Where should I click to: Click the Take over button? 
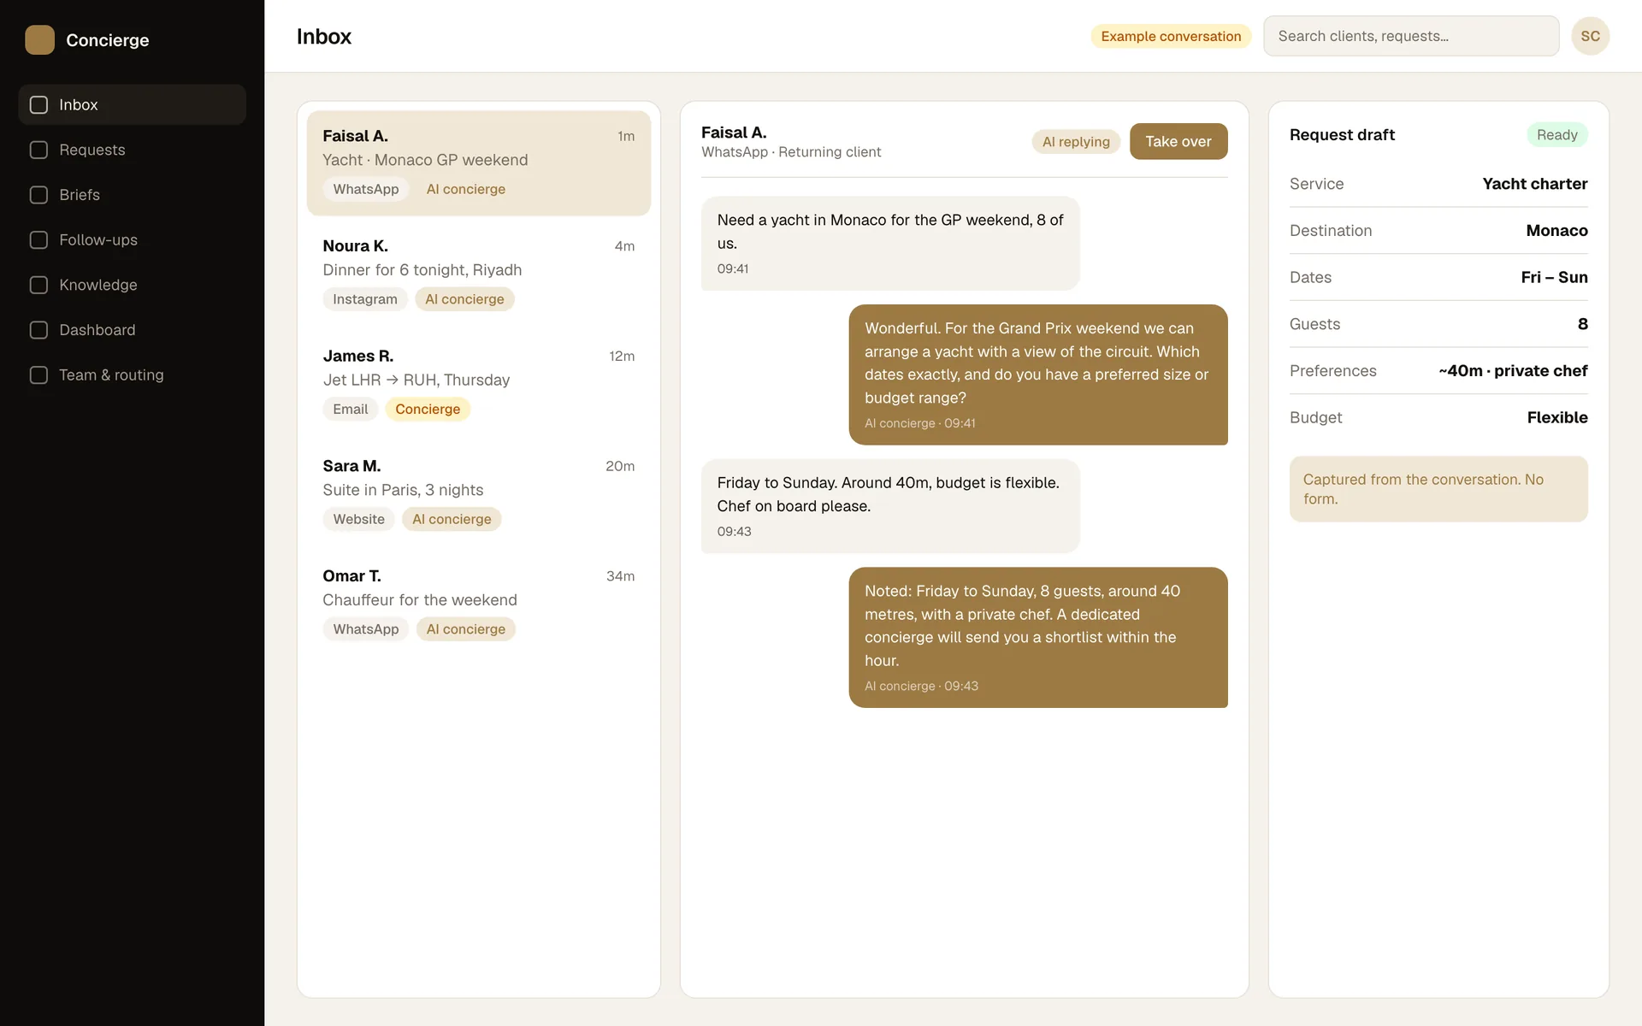coord(1178,141)
